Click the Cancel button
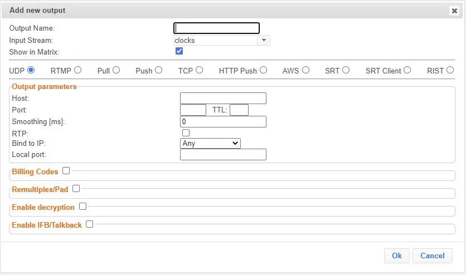 coord(433,256)
